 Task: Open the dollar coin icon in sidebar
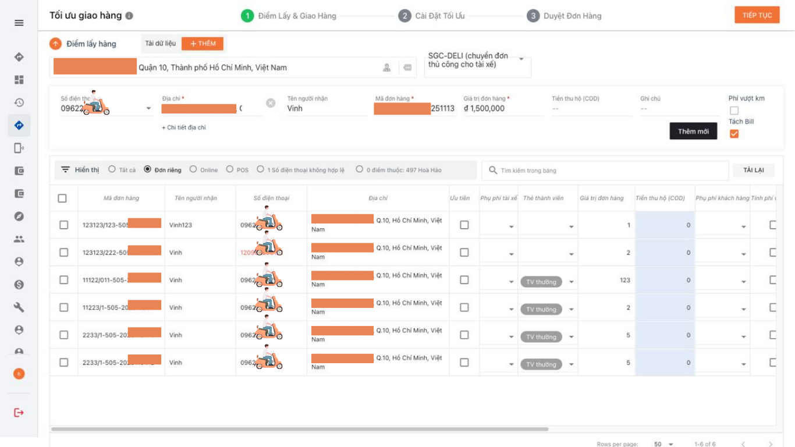pos(19,285)
